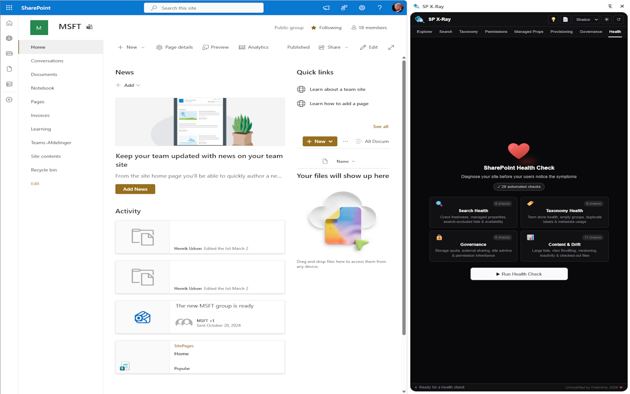
Task: Click Edit in the page command bar
Action: click(x=369, y=47)
